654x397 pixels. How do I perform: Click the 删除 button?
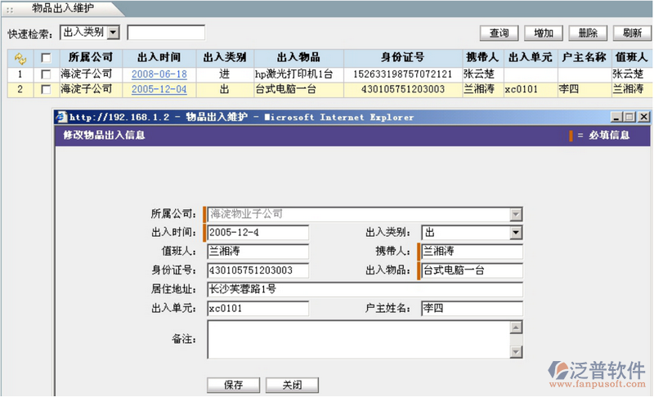588,33
